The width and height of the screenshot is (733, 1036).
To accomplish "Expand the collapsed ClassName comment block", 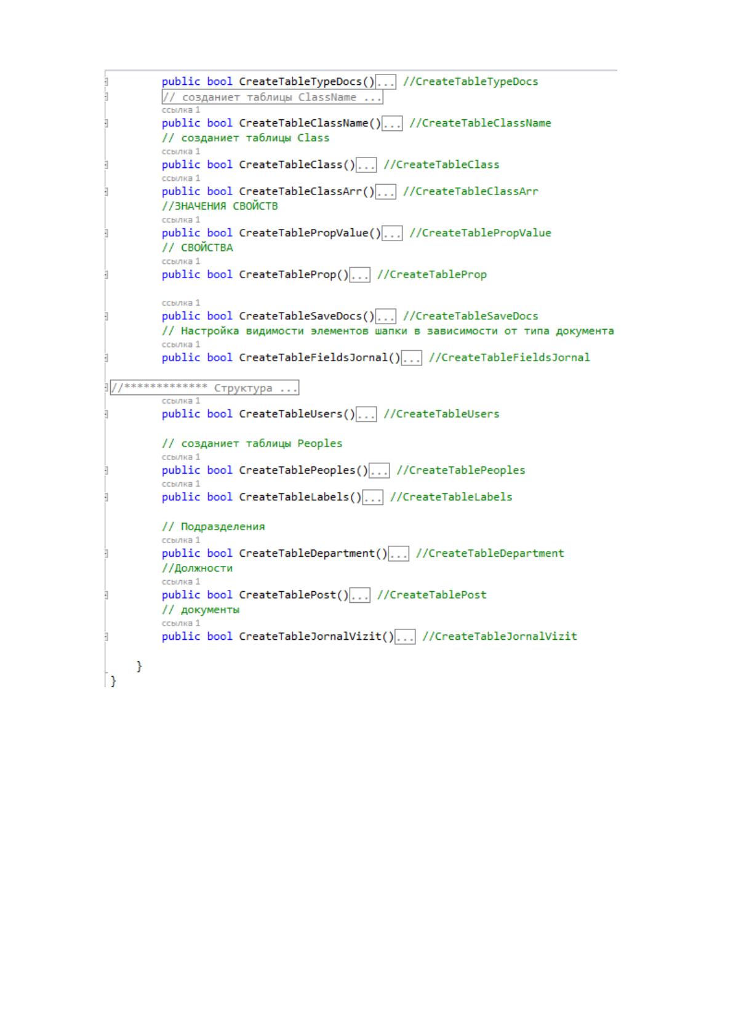I will coord(272,97).
